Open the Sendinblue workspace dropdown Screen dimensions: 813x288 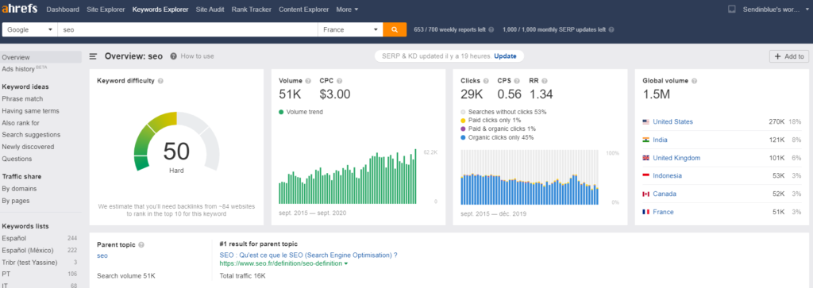point(776,10)
